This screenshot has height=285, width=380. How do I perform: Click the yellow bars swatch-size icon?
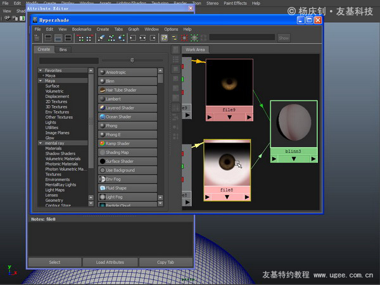pyautogui.click(x=174, y=38)
